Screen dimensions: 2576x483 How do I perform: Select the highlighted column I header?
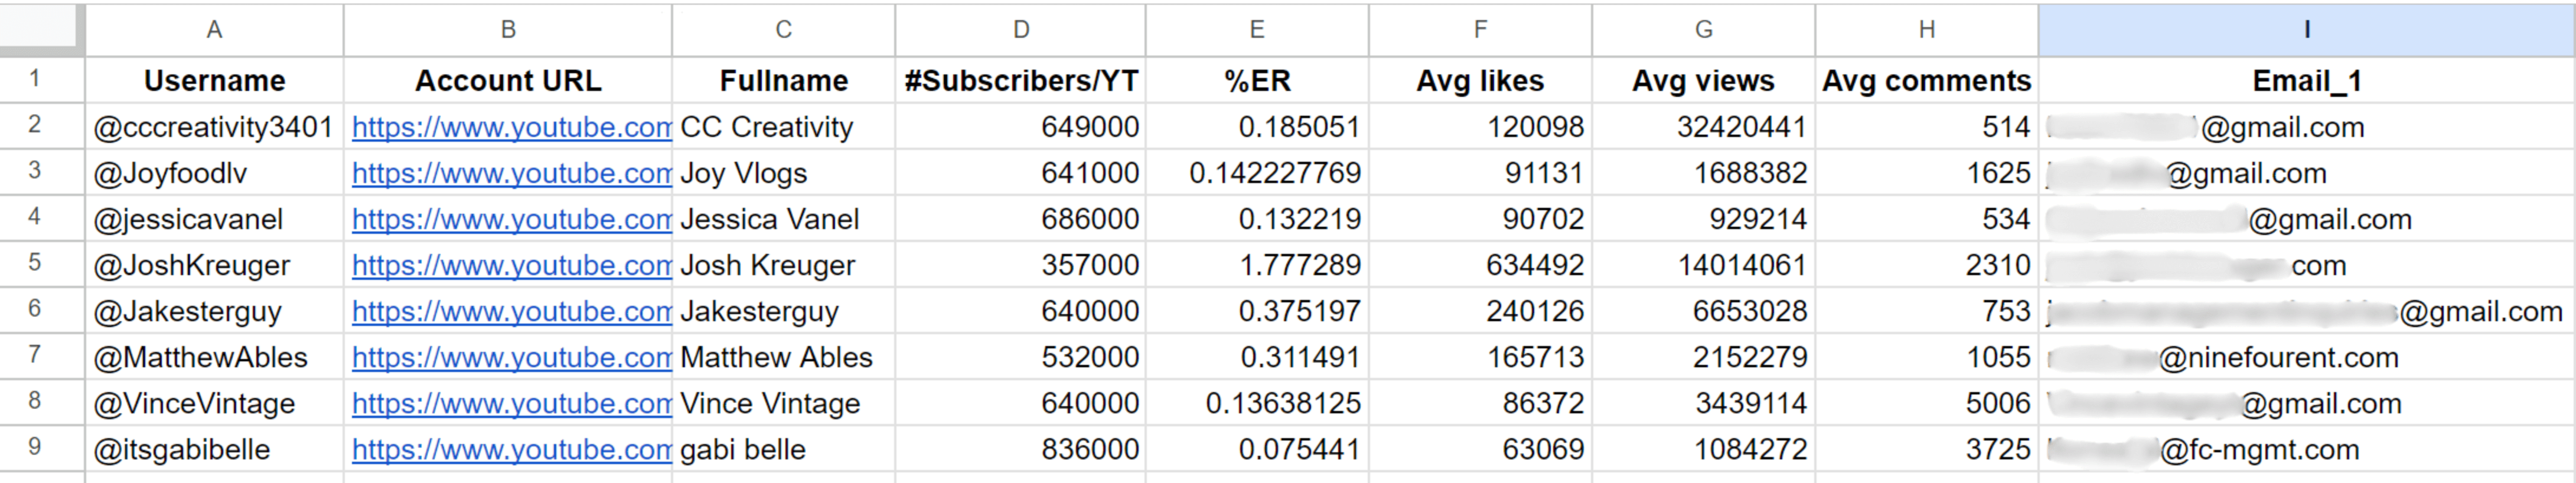pyautogui.click(x=2306, y=30)
